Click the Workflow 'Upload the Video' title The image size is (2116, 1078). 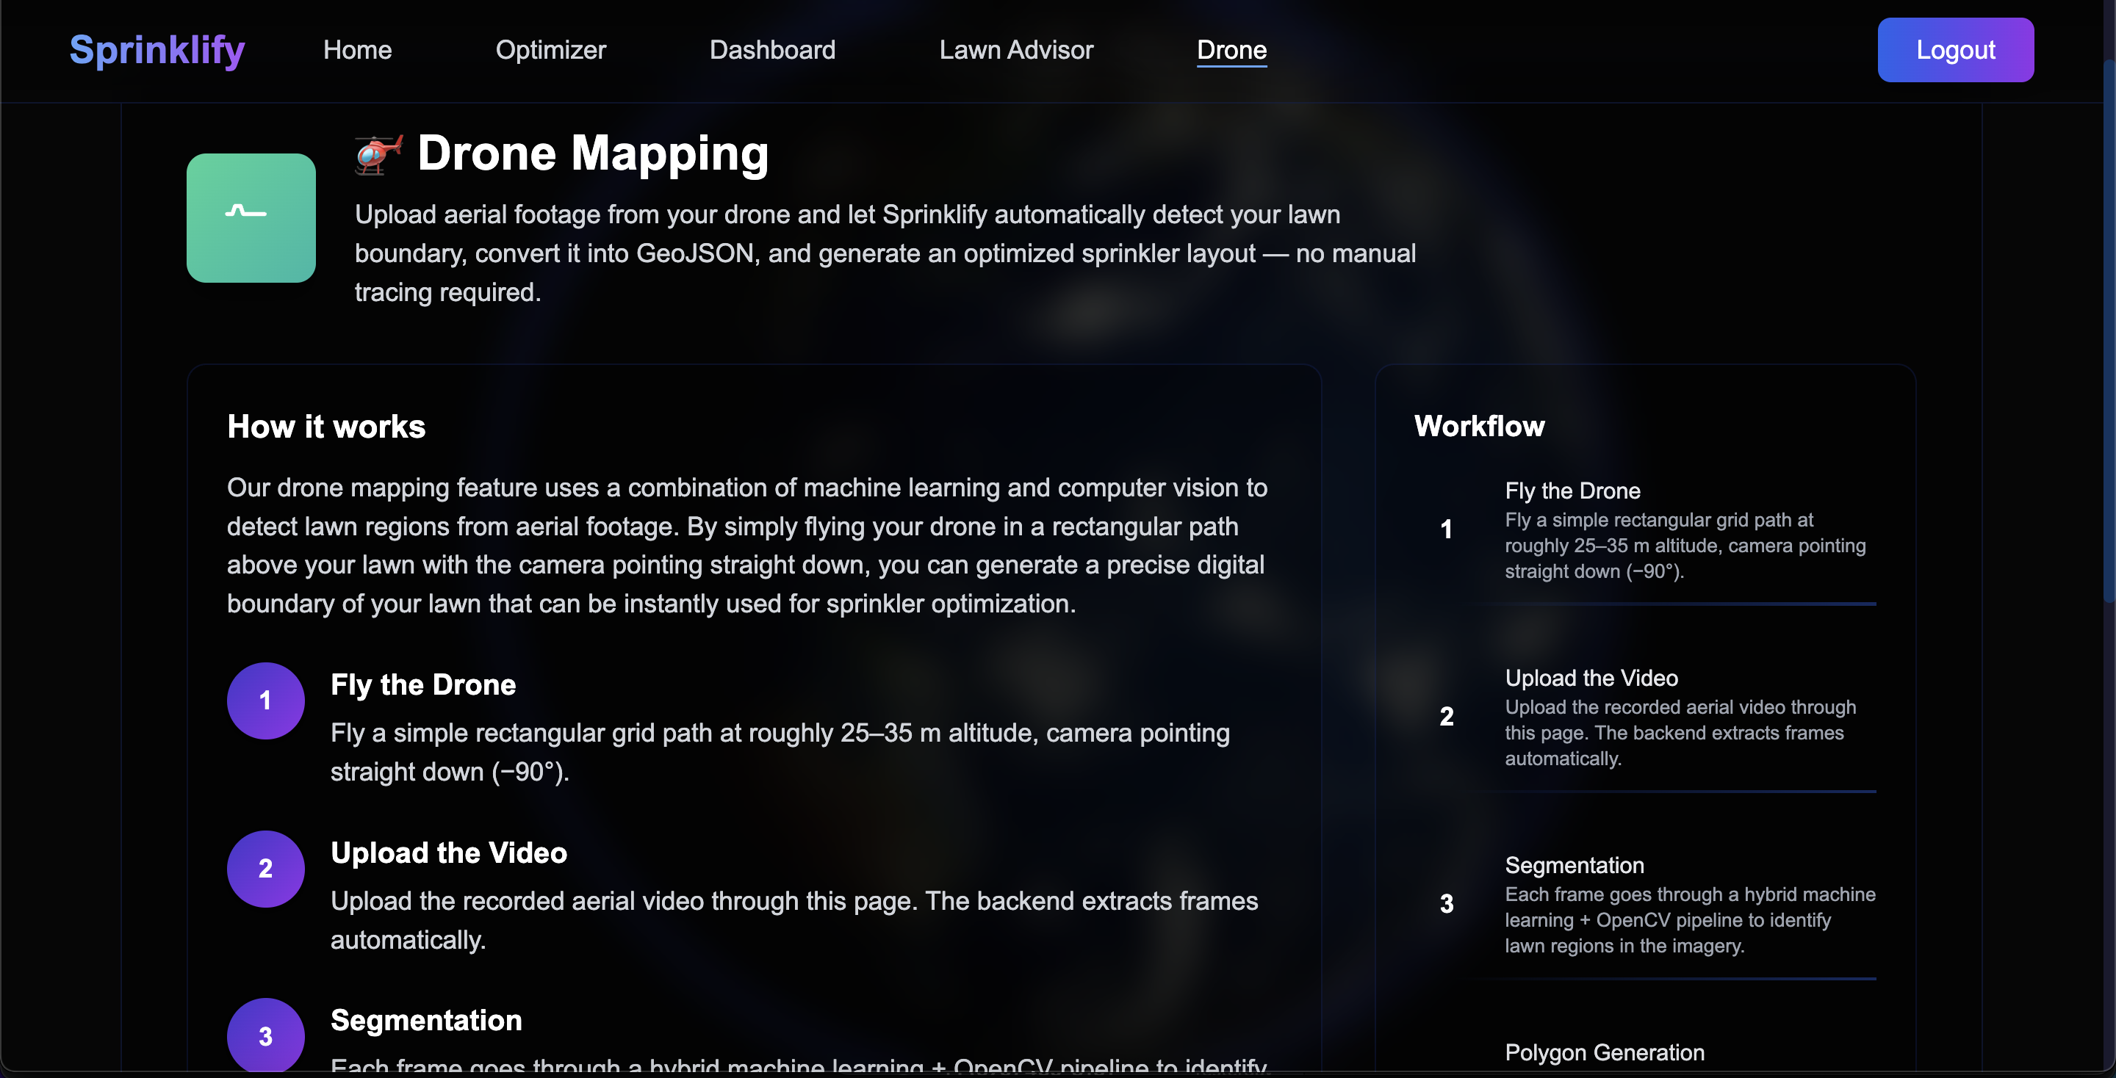(x=1591, y=679)
